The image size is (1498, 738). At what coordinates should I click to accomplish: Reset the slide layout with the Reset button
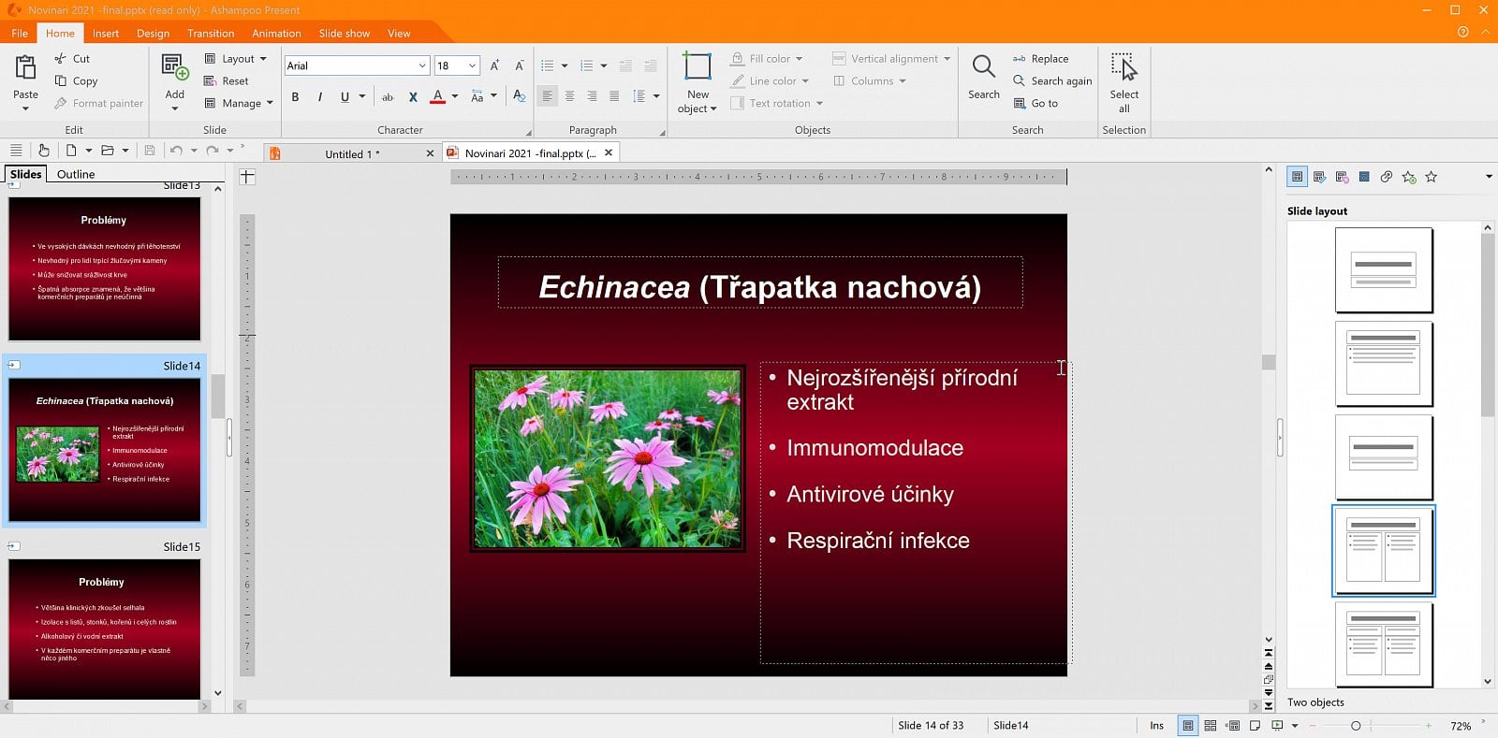click(226, 80)
